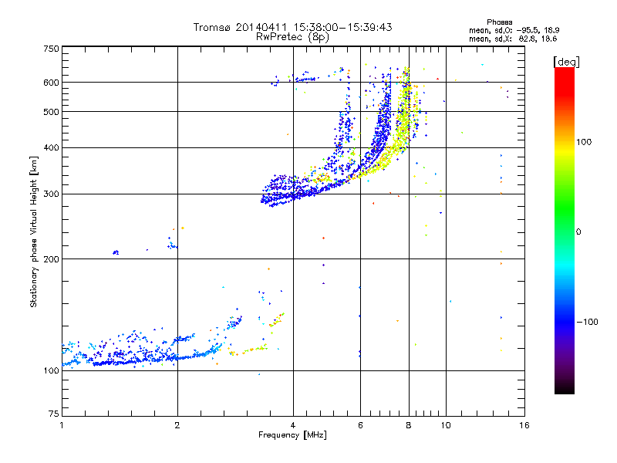Image resolution: width=617 pixels, height=463 pixels.
Task: Click the x-axis tick label '10'
Action: click(446, 425)
